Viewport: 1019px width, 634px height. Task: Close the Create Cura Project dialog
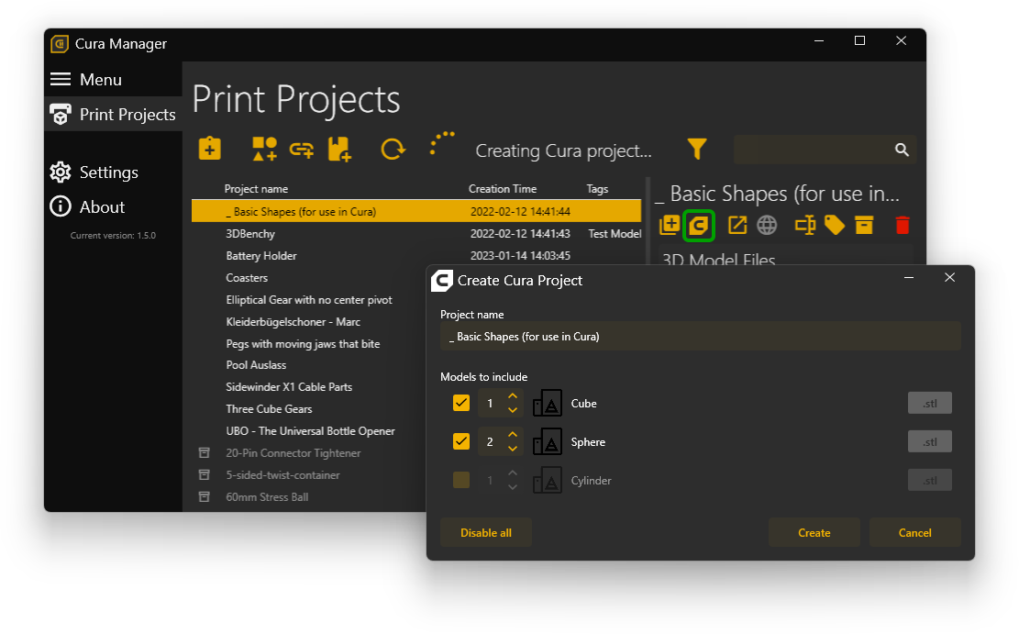coord(949,278)
